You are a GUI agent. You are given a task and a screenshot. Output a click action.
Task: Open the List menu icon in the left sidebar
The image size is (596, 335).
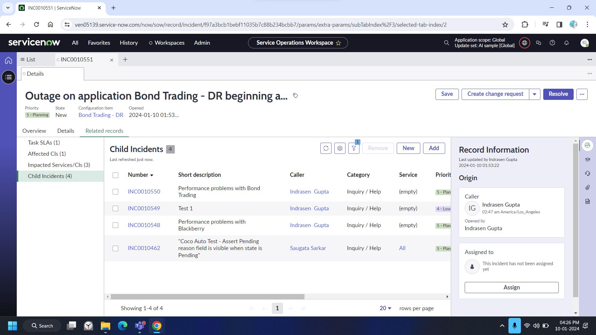(x=8, y=77)
